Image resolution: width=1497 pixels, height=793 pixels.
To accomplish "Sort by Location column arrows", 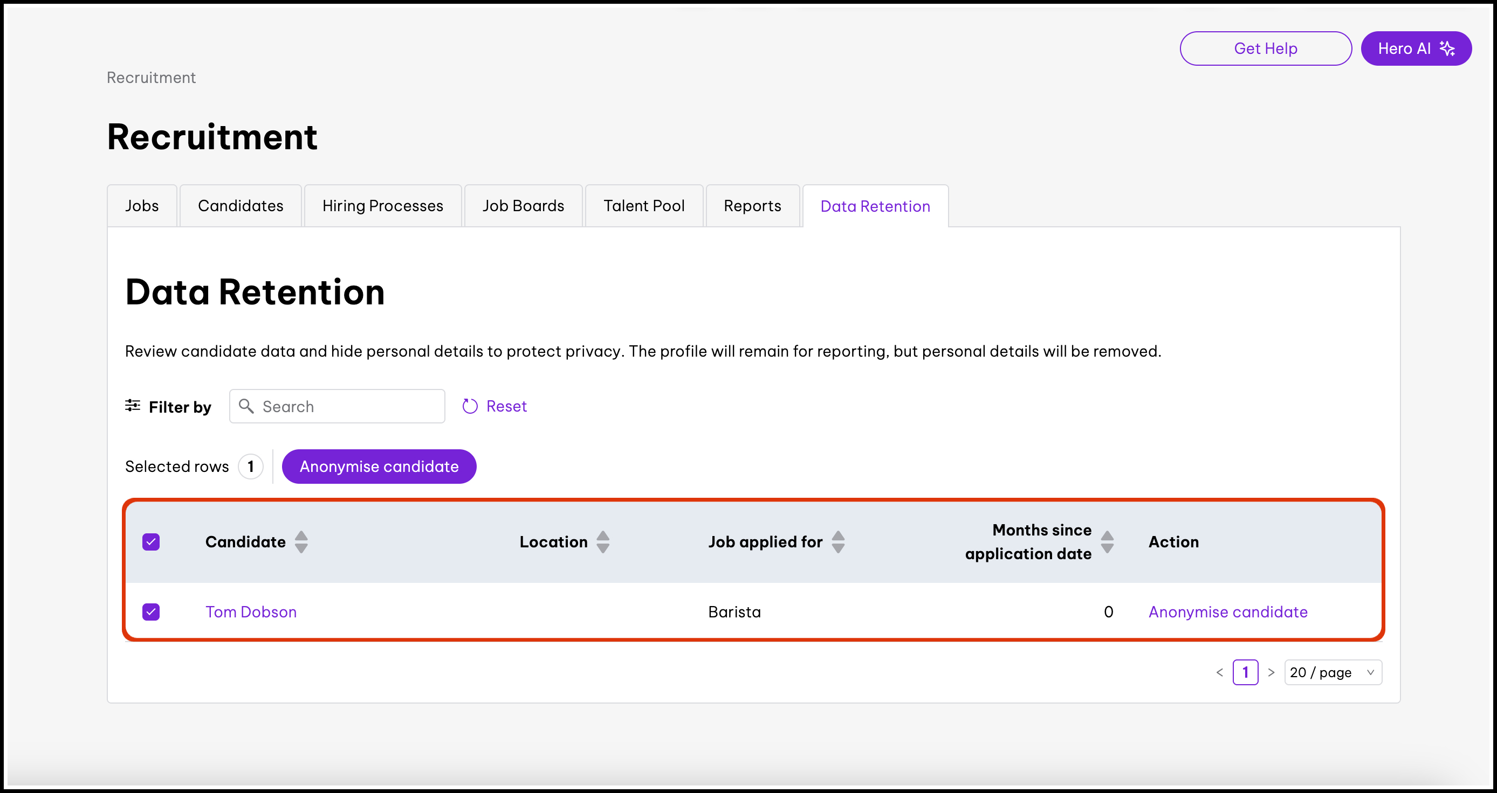I will click(603, 541).
